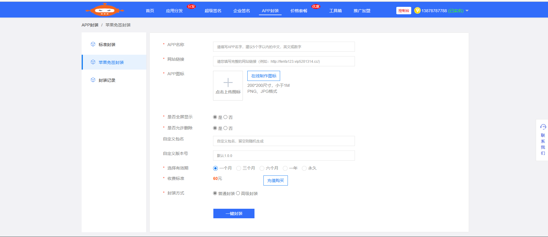Click the plus icon to upload APP图标
Viewport: 548px width, 237px height.
point(228,82)
